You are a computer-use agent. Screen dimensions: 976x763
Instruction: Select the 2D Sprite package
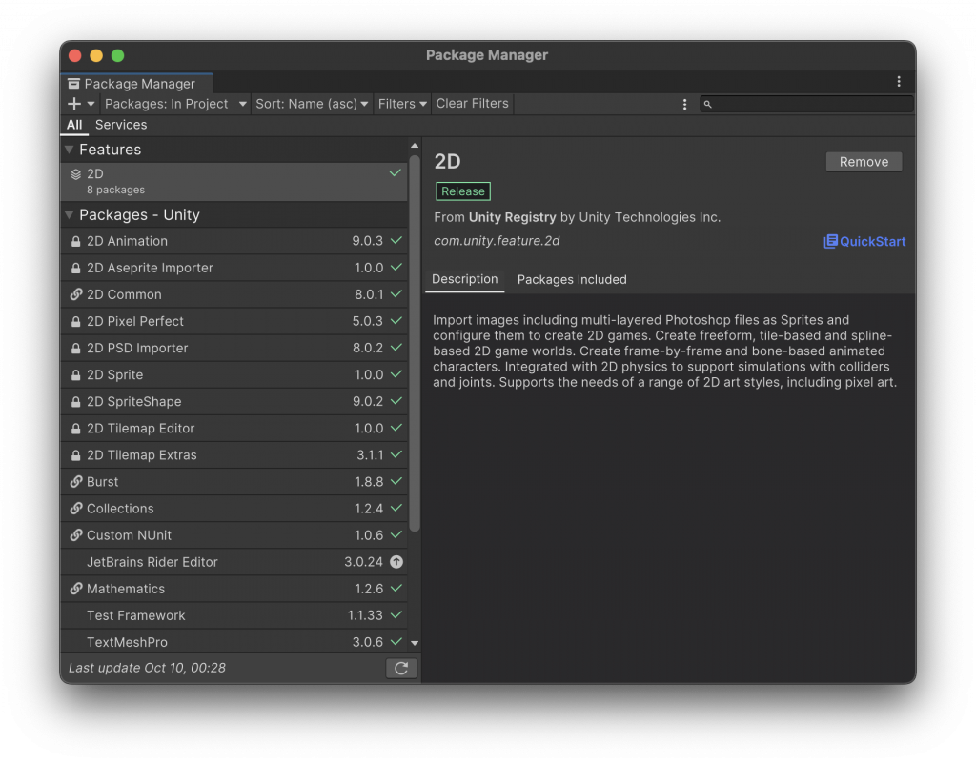234,375
